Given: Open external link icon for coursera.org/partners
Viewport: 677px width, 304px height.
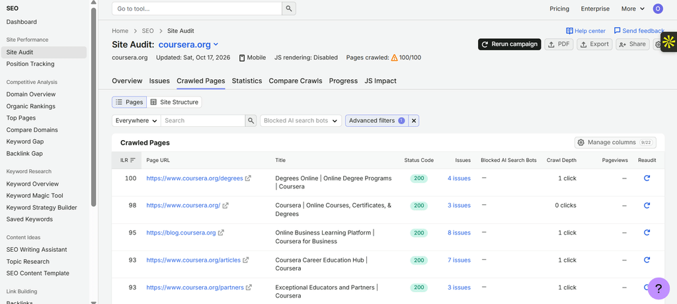Looking at the screenshot, I should tap(249, 287).
